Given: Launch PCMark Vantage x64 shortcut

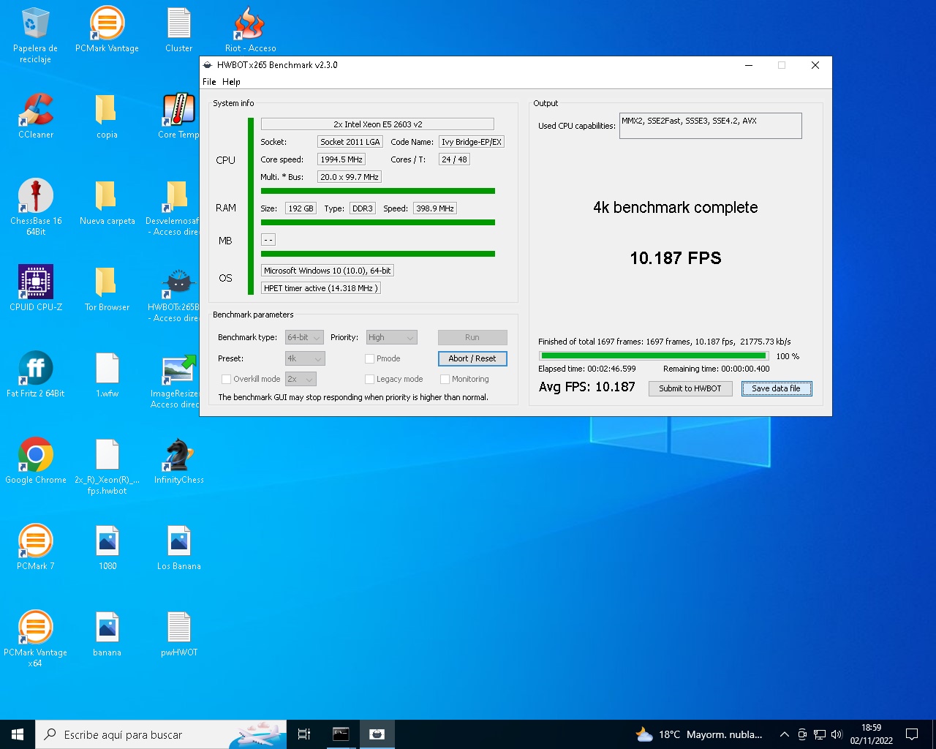Looking at the screenshot, I should point(35,639).
